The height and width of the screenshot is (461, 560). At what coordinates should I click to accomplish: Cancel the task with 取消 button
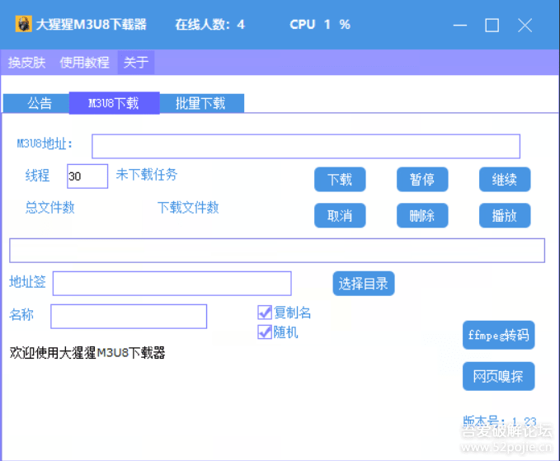340,216
